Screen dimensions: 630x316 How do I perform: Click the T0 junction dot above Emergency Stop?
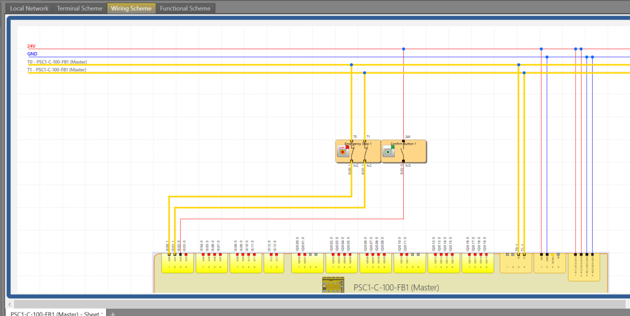click(x=351, y=65)
